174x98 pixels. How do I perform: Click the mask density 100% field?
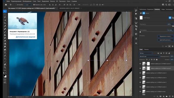(170, 24)
